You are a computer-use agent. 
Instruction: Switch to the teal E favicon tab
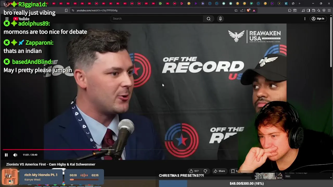pyautogui.click(x=286, y=3)
